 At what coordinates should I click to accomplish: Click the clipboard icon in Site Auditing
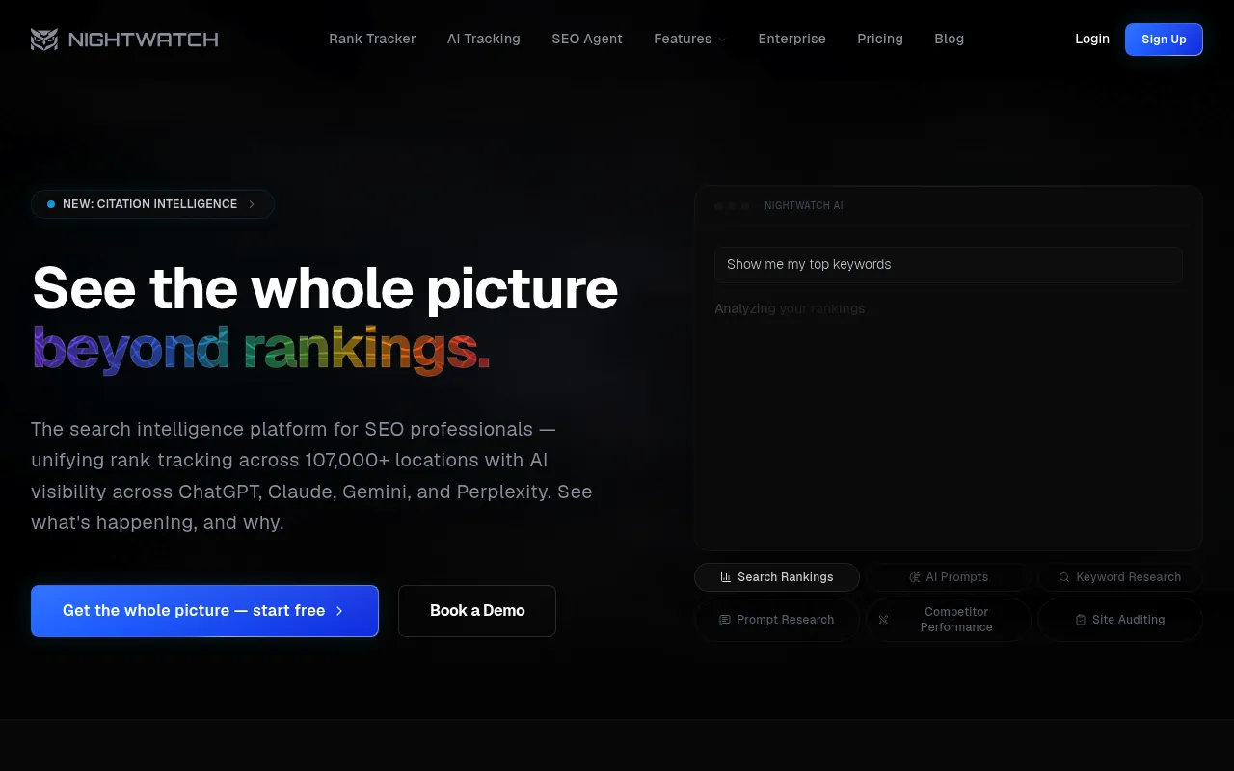(1081, 620)
